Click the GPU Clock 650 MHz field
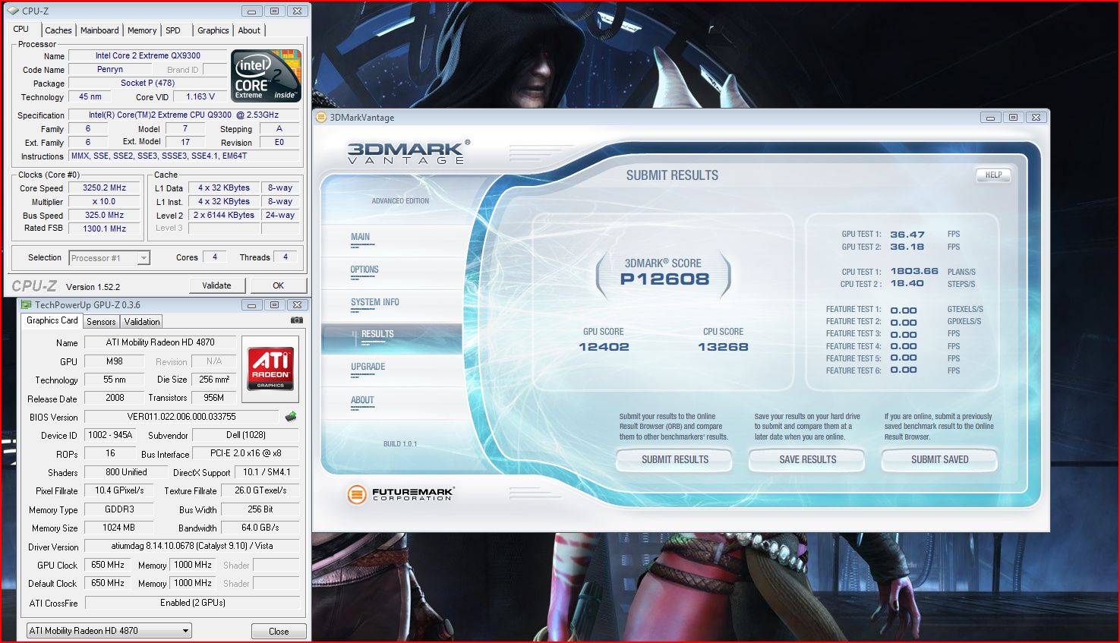 tap(108, 565)
